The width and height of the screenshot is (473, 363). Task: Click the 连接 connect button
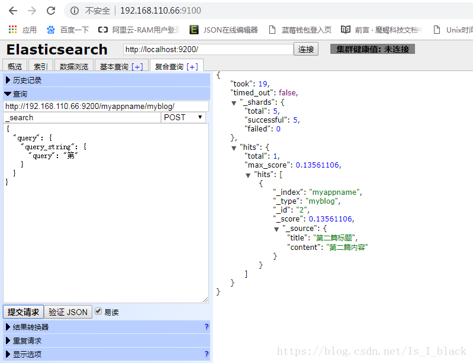click(306, 49)
